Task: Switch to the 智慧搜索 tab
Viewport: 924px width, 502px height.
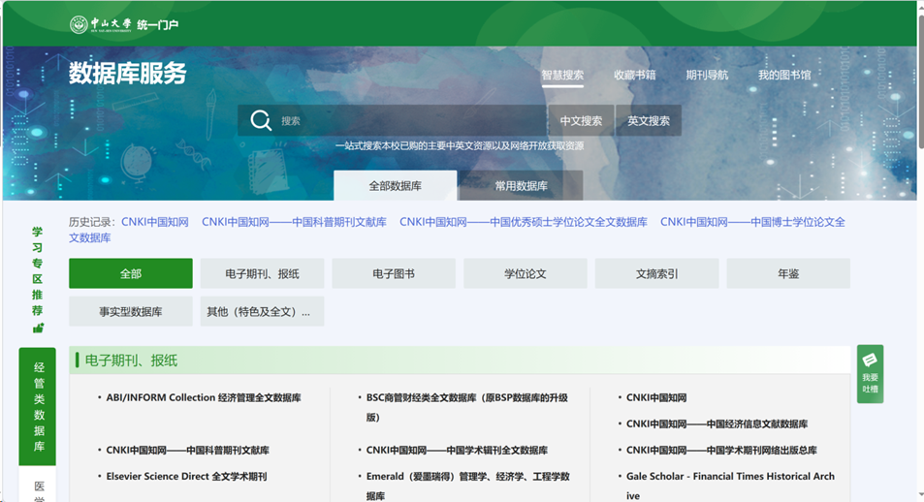Action: click(562, 75)
